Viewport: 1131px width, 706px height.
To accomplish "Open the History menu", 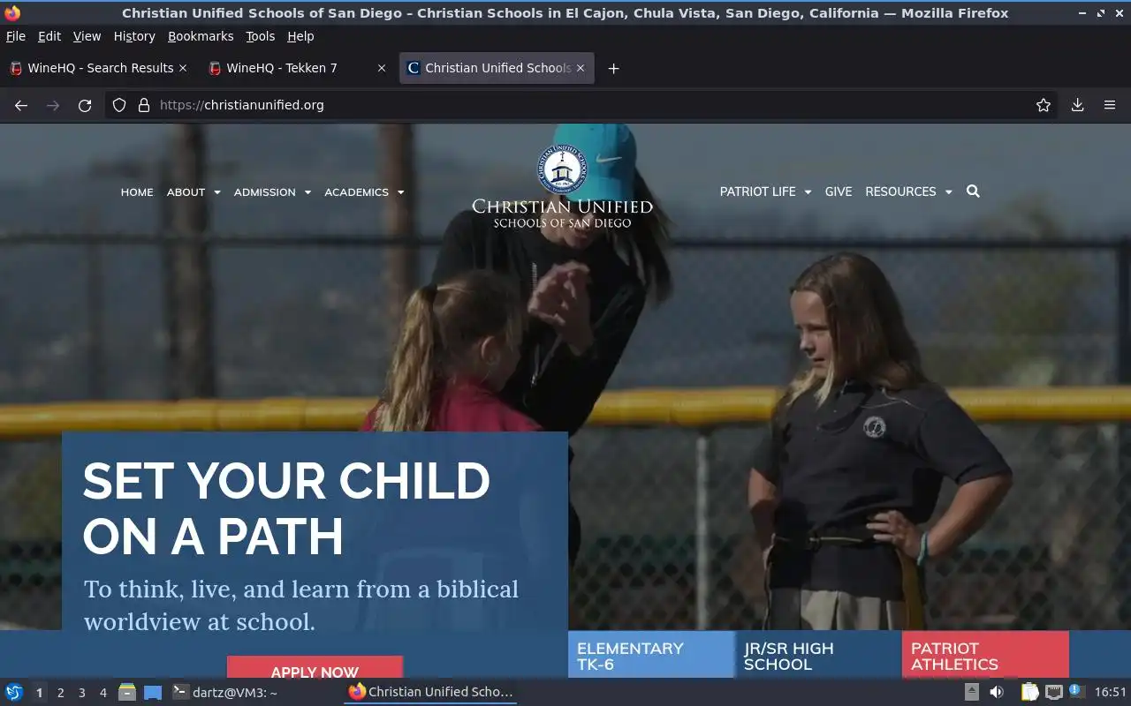I will coord(134,36).
